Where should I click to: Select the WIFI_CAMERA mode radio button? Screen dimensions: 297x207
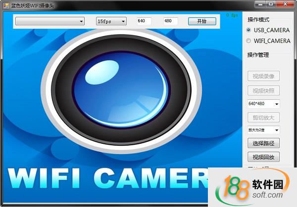pyautogui.click(x=249, y=41)
